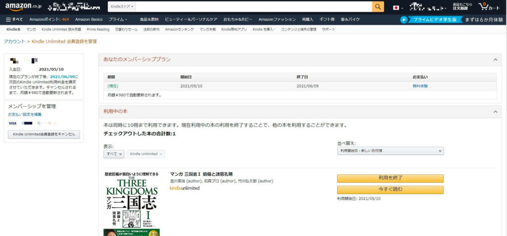The width and height of the screenshot is (507, 236).
Task: Go to サポート tab
Action: coord(328,29)
